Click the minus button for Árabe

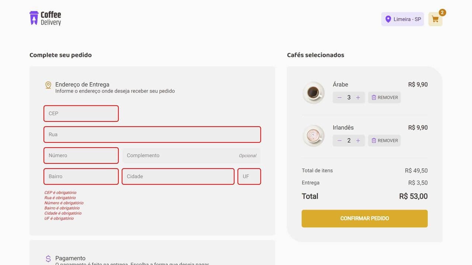pos(340,97)
